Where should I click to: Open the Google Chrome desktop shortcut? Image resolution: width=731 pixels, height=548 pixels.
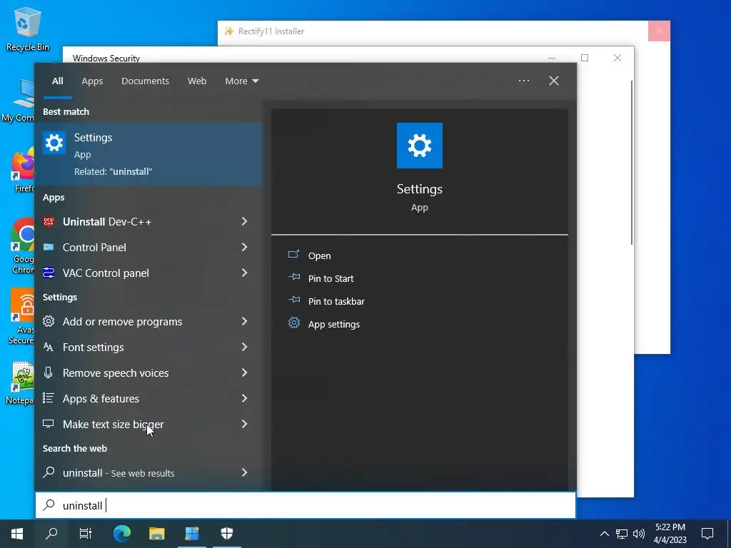click(x=22, y=246)
